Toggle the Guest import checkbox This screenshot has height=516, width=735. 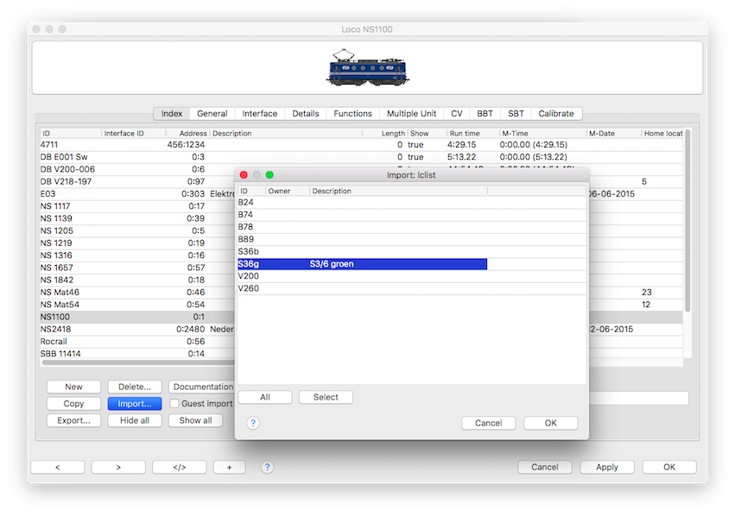click(x=174, y=404)
